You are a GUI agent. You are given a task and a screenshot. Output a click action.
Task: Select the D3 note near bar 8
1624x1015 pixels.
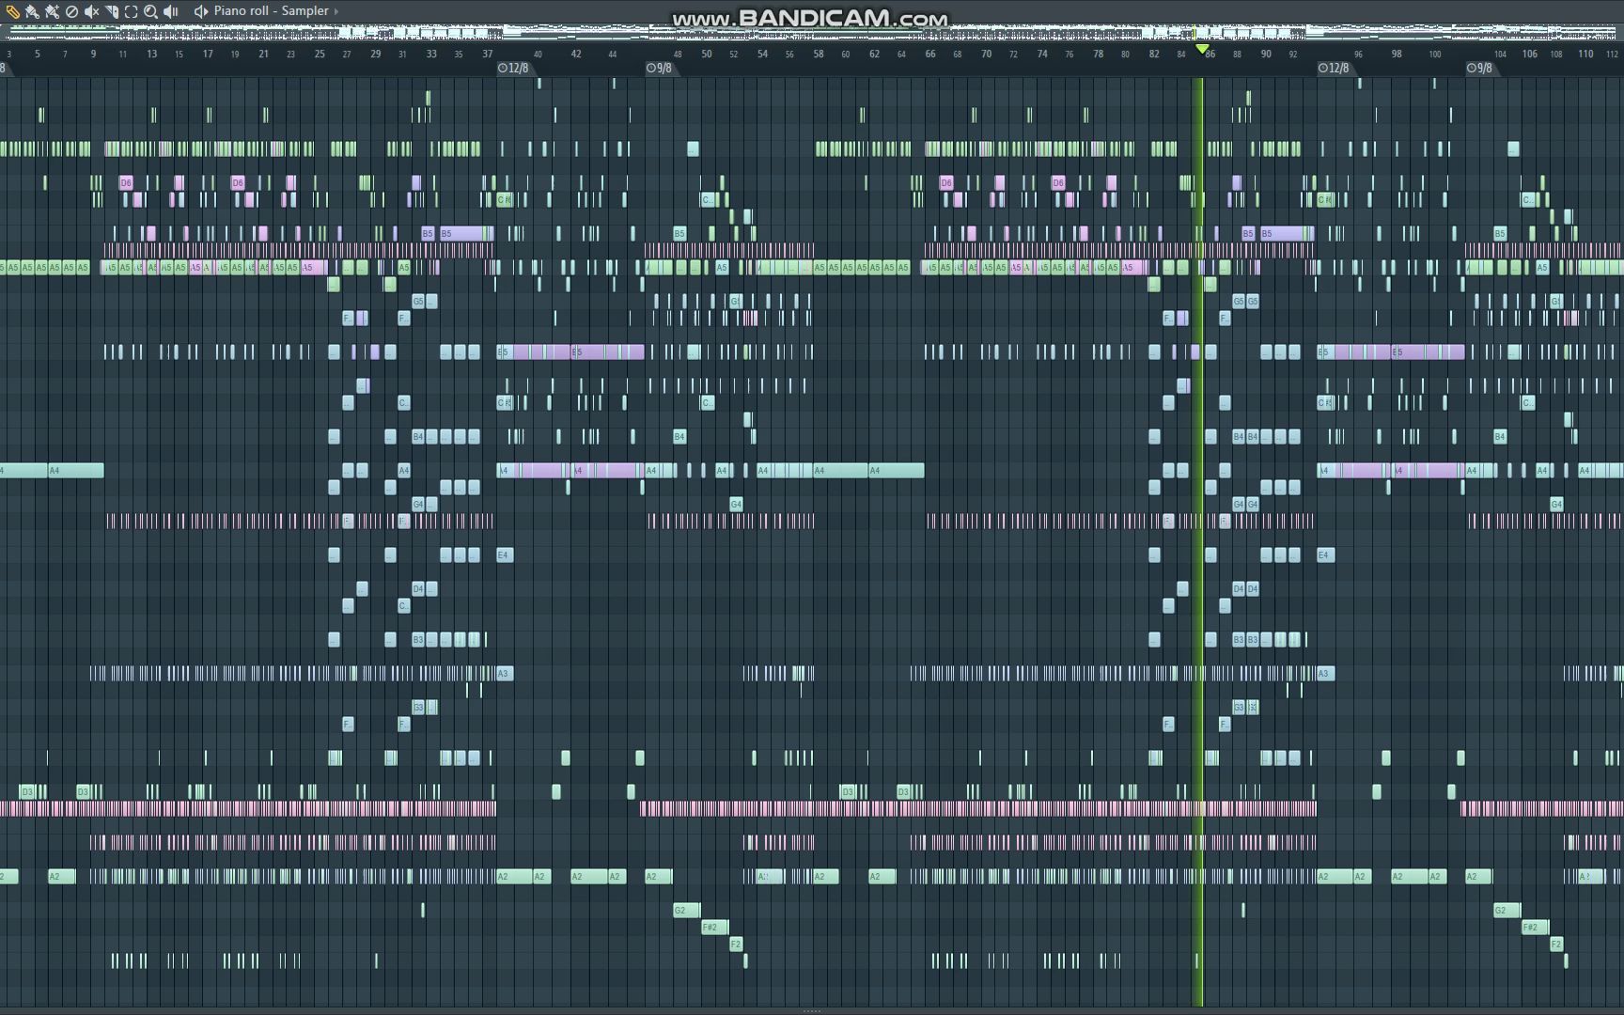click(x=83, y=791)
